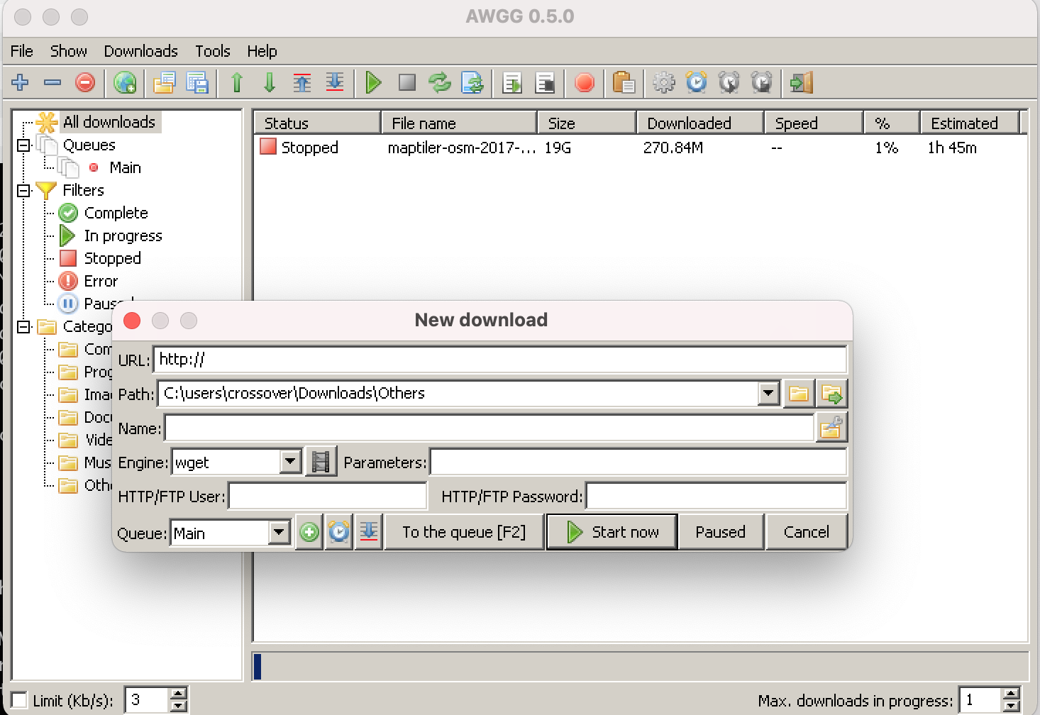Click the green up arrow move icon
The image size is (1040, 715).
237,83
